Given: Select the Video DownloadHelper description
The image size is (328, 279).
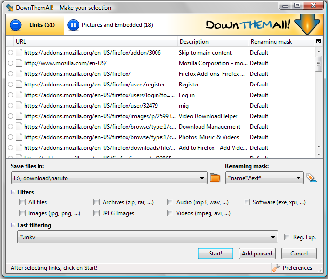Looking at the screenshot, I should [208, 116].
